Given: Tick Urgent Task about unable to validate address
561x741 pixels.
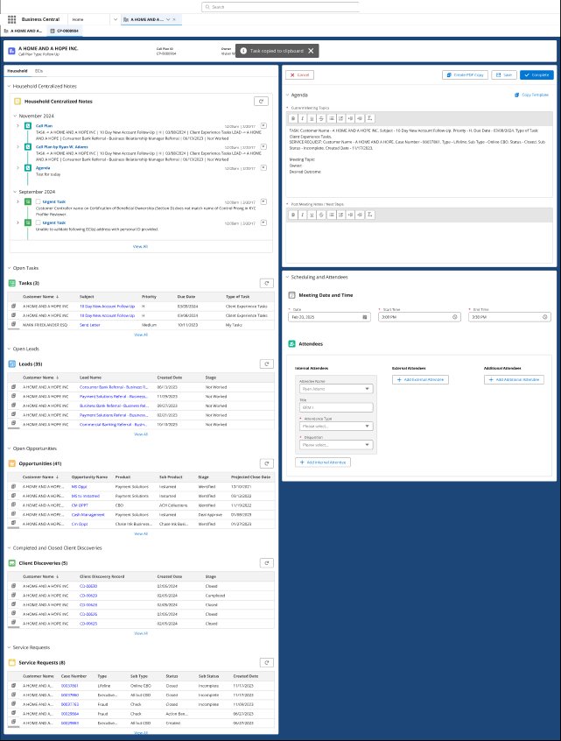Looking at the screenshot, I should (x=39, y=222).
